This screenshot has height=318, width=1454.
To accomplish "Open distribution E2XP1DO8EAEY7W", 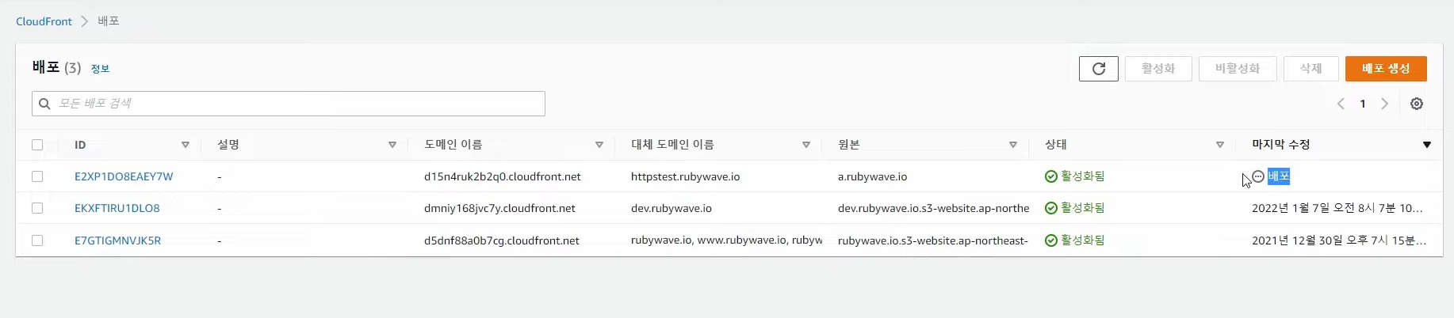I will tap(124, 176).
